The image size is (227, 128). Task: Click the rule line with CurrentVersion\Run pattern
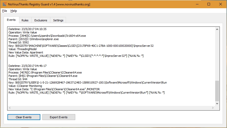click(87, 93)
